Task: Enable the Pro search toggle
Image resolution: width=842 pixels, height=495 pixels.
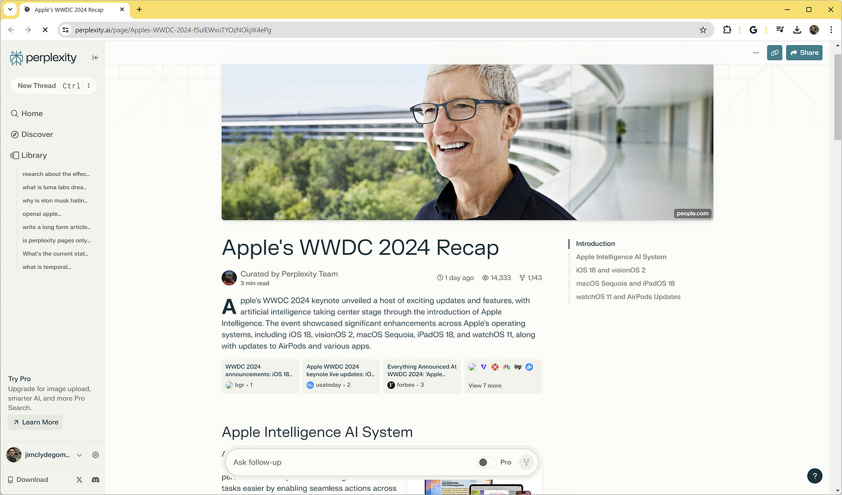Action: point(486,462)
